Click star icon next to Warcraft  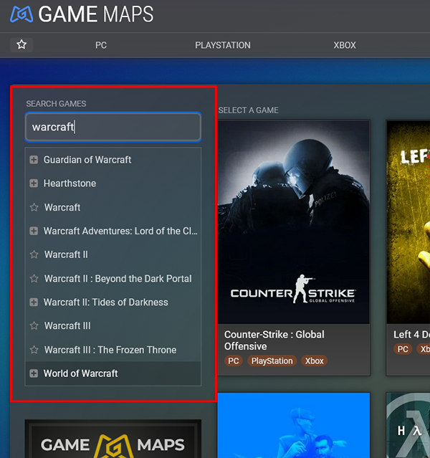coord(34,207)
